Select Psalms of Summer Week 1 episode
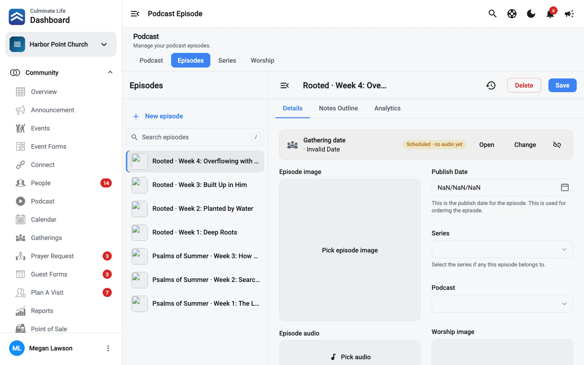584x365 pixels. (195, 304)
